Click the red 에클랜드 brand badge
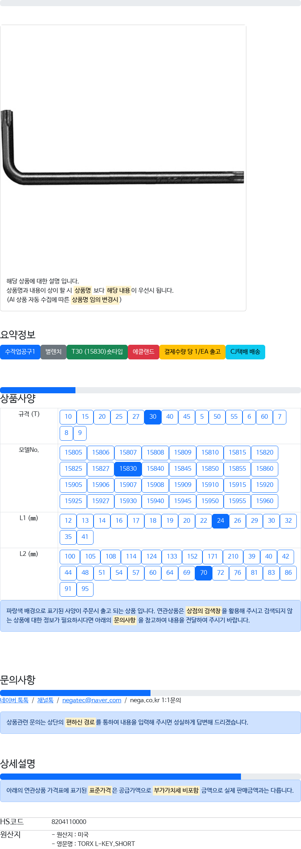 144,352
